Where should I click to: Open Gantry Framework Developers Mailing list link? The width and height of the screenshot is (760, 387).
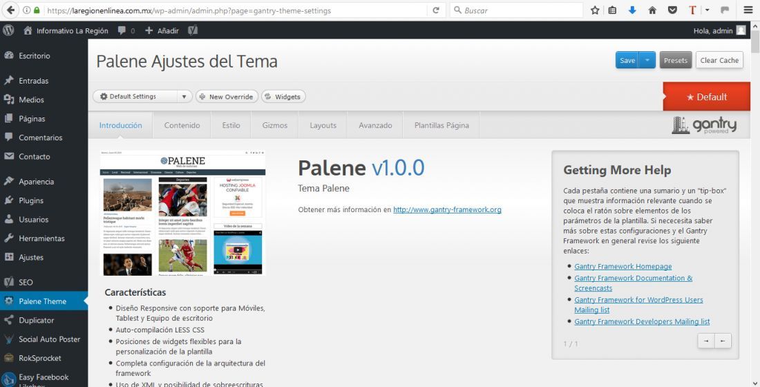(642, 321)
